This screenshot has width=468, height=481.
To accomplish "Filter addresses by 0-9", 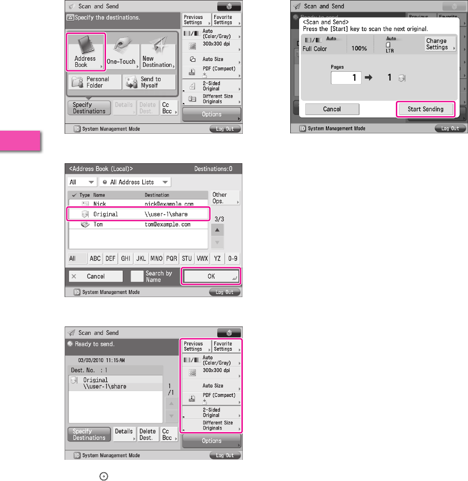I will (x=233, y=259).
